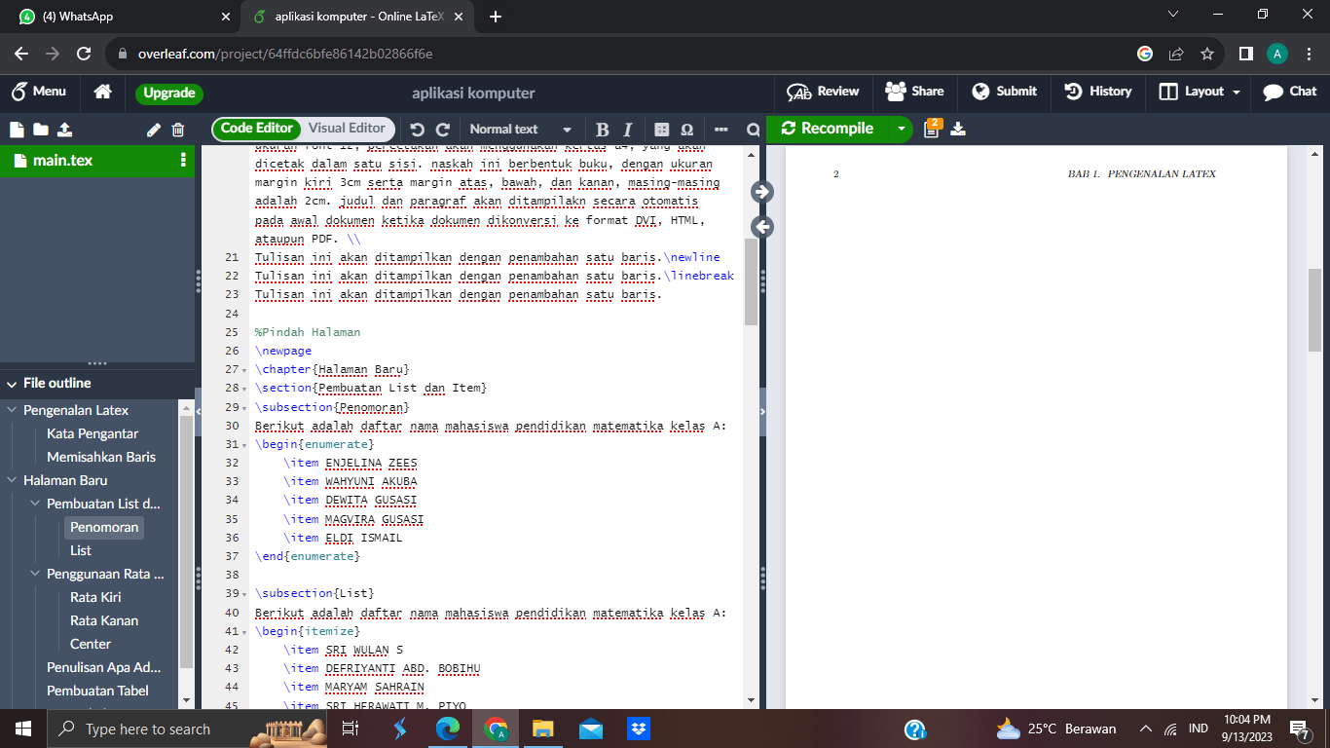This screenshot has height=748, width=1330.
Task: Open the Layout dropdown
Action: point(1200,92)
